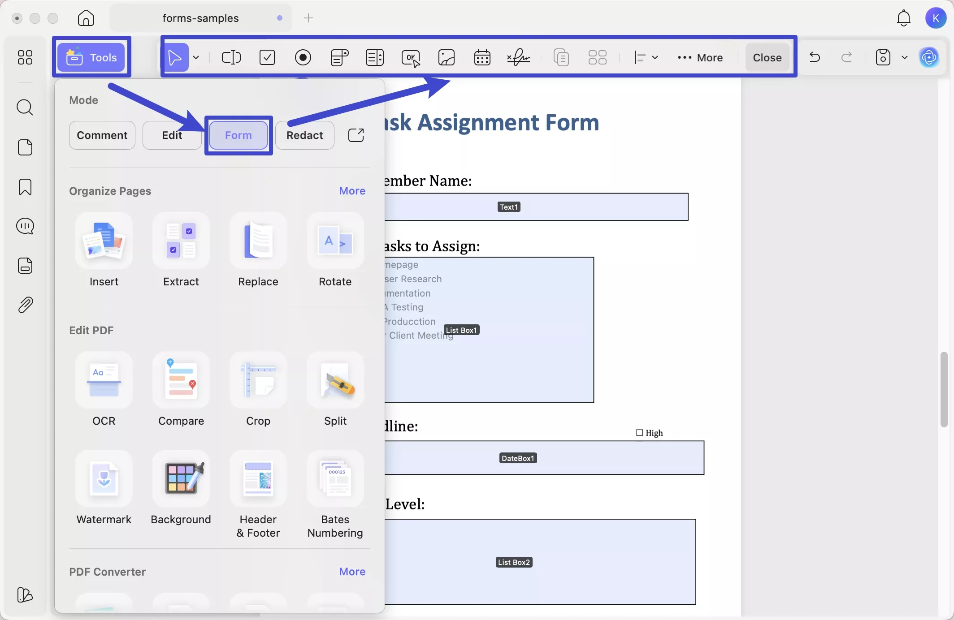Open the notifications bell

pos(903,18)
